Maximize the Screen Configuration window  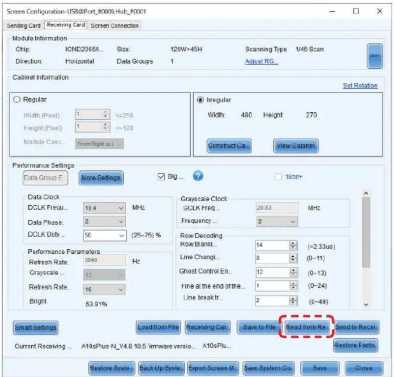click(x=356, y=11)
